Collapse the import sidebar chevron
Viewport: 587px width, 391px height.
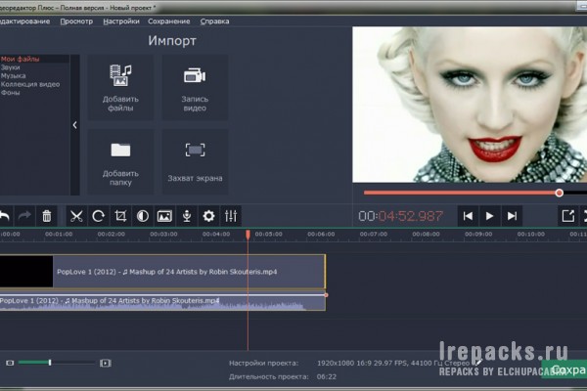click(75, 125)
